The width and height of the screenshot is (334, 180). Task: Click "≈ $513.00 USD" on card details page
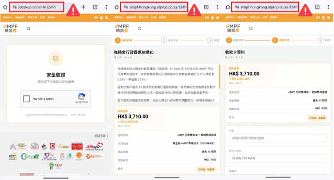(x=239, y=79)
